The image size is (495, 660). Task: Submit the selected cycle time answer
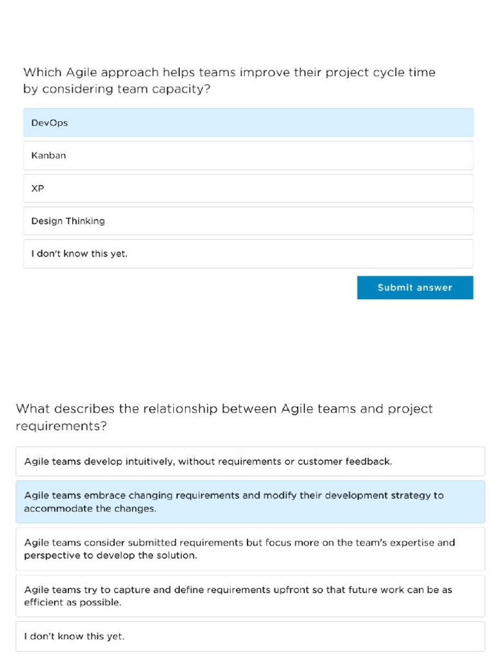[415, 287]
